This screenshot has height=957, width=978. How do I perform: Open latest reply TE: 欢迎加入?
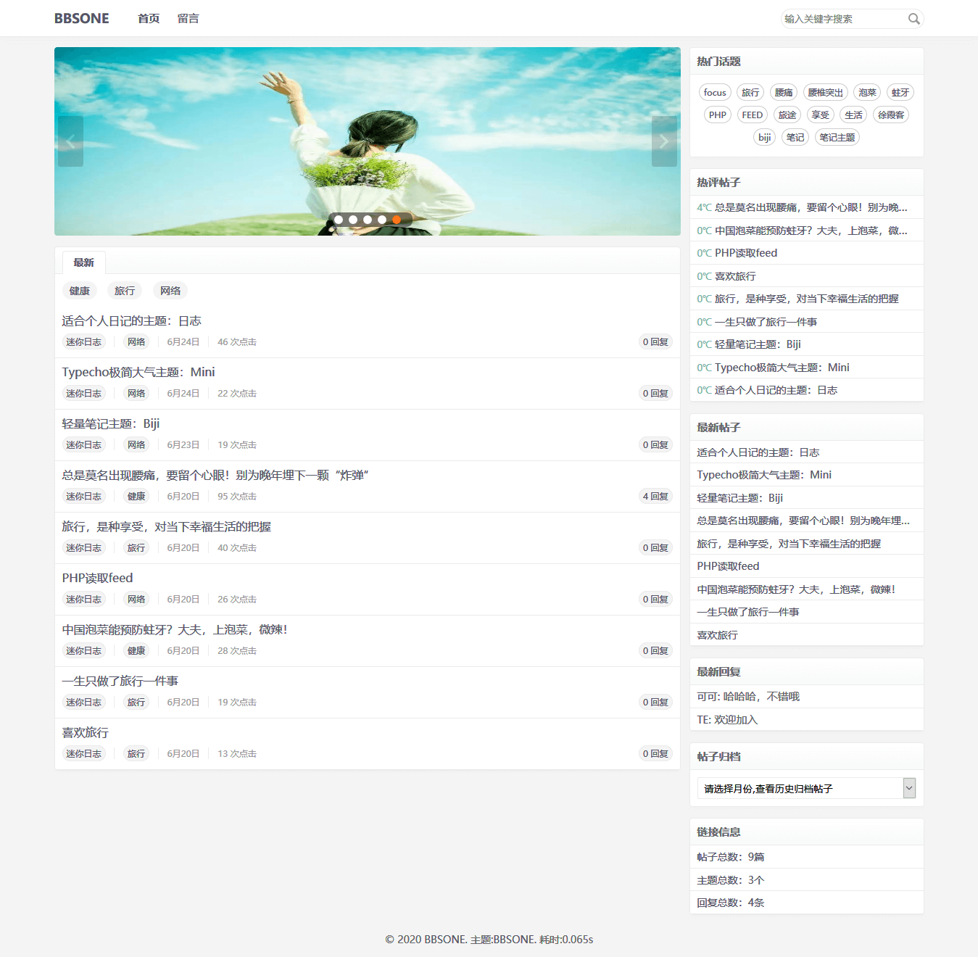click(x=727, y=720)
